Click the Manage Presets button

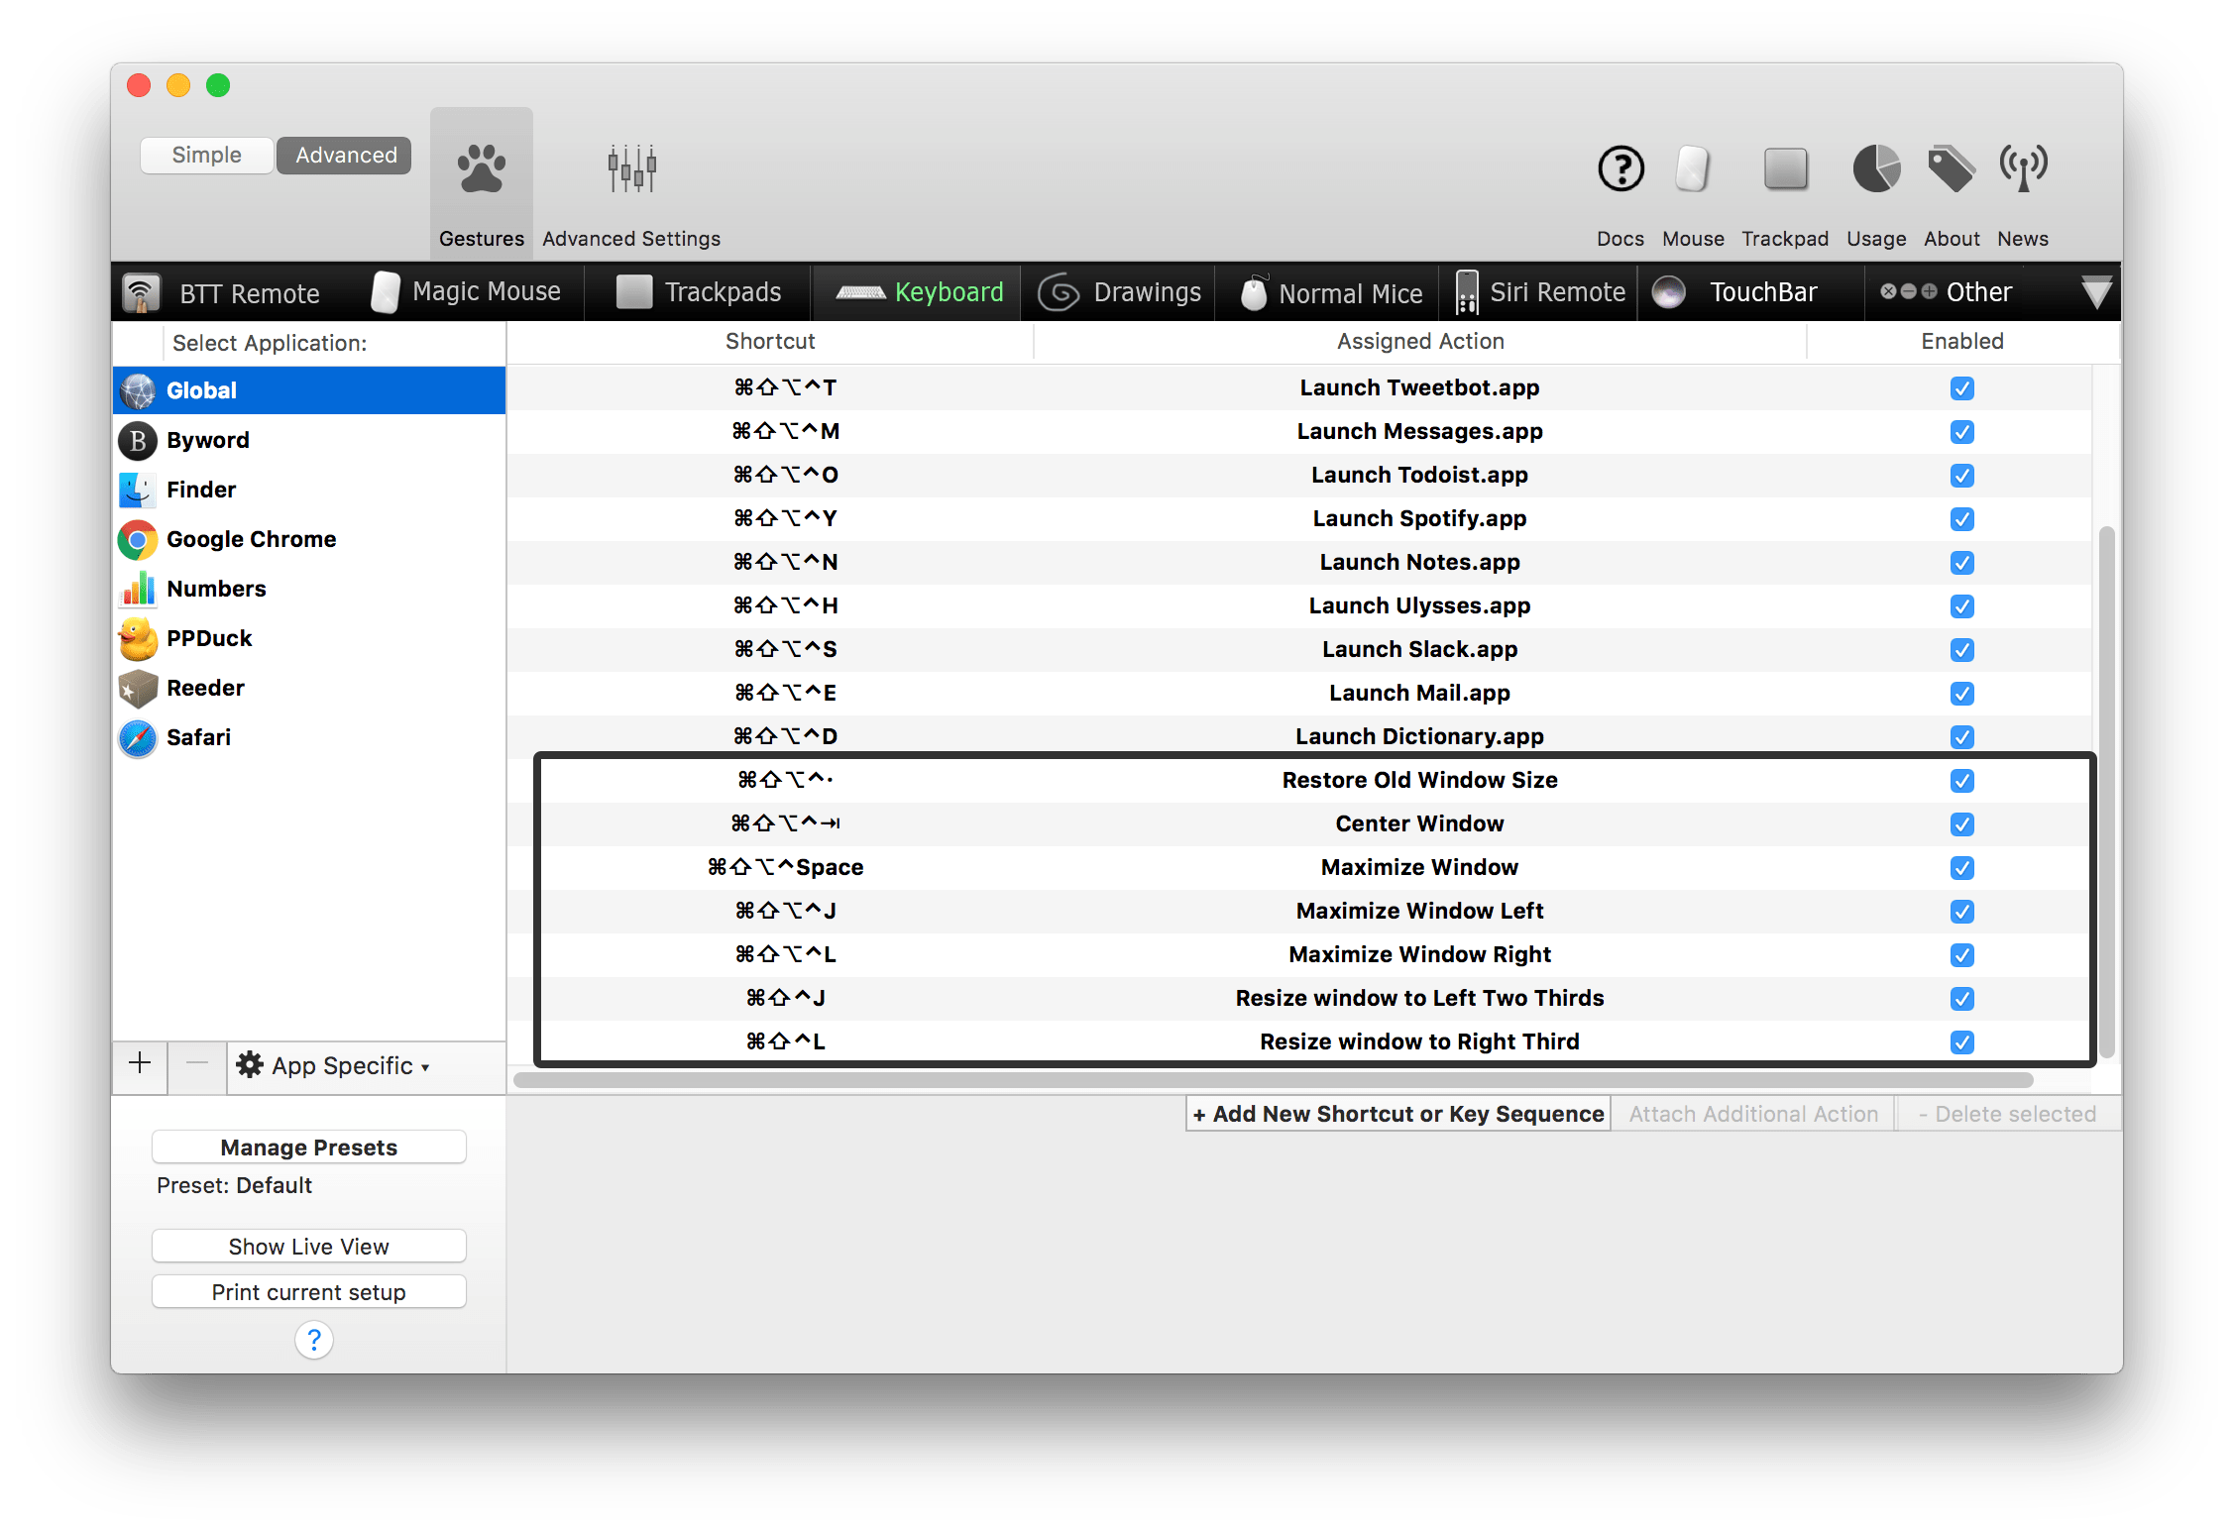coord(308,1148)
